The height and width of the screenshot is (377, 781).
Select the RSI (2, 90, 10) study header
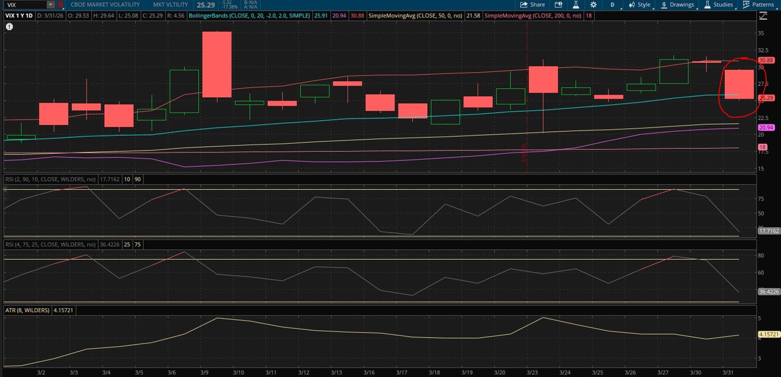coord(50,179)
